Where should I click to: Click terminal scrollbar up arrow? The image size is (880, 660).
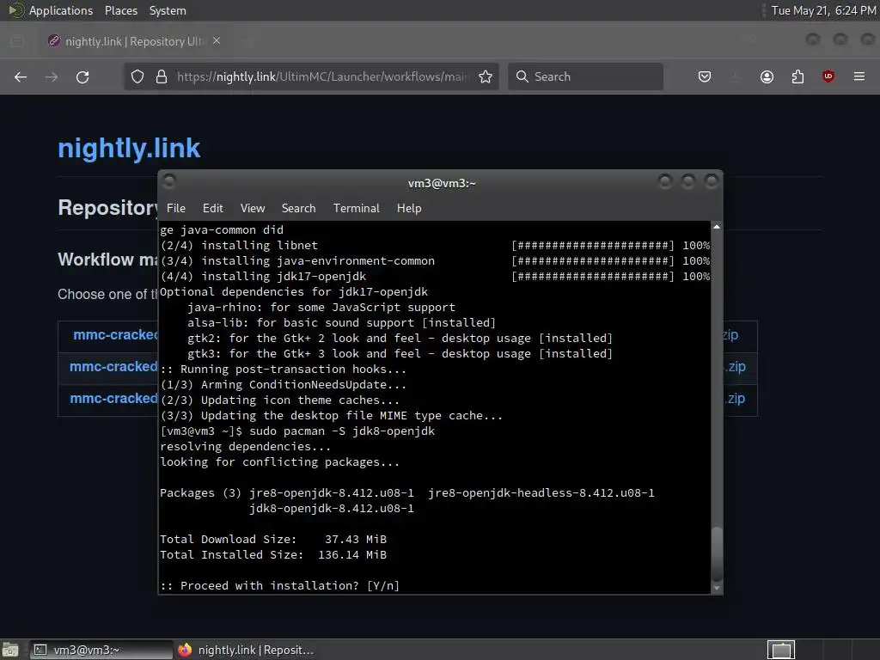coord(717,227)
